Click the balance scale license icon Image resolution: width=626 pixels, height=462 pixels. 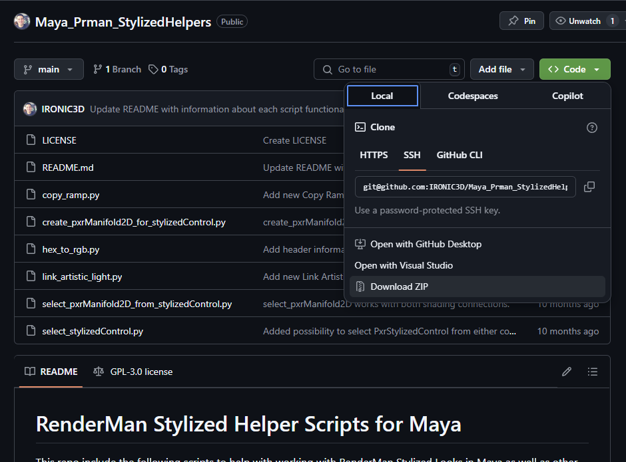(98, 372)
